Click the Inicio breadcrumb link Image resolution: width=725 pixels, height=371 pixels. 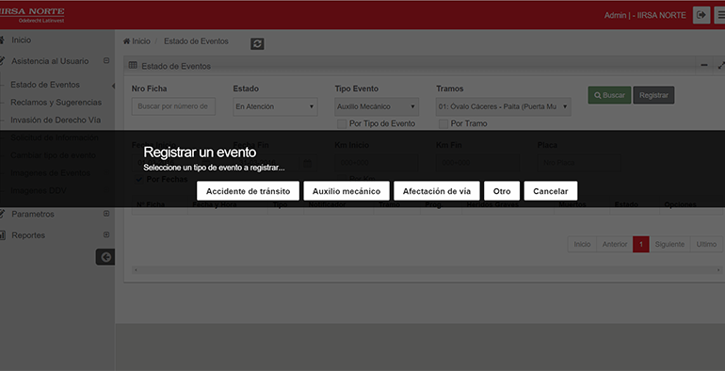(141, 41)
